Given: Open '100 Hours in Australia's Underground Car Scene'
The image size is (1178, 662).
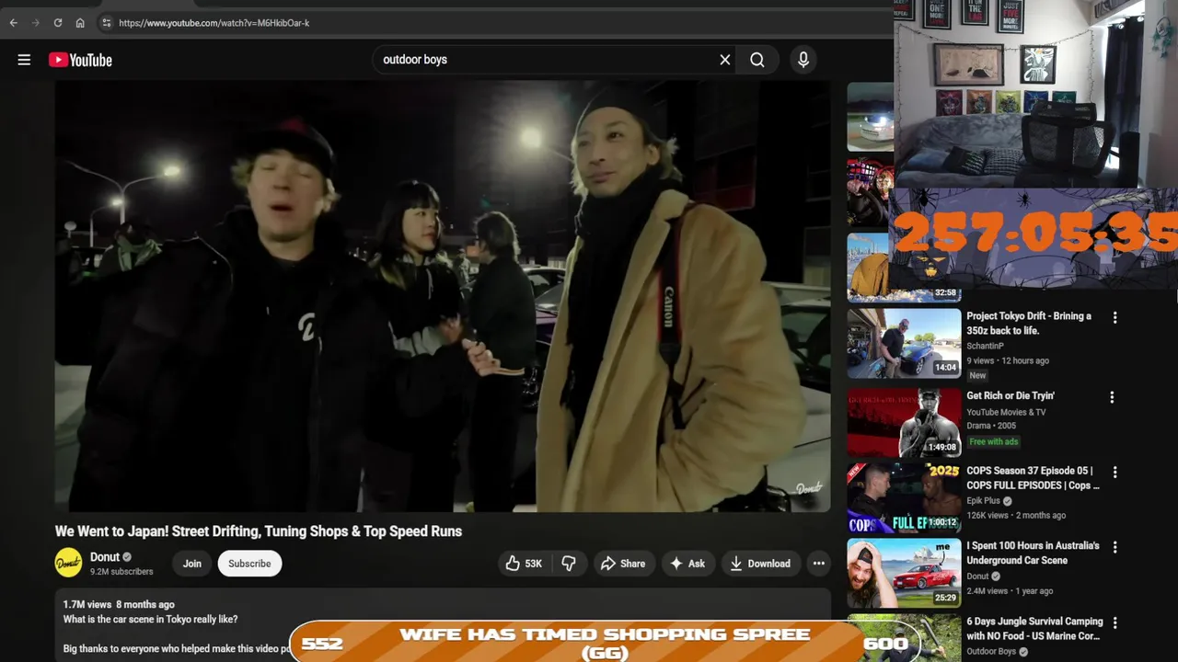Looking at the screenshot, I should click(x=1033, y=553).
